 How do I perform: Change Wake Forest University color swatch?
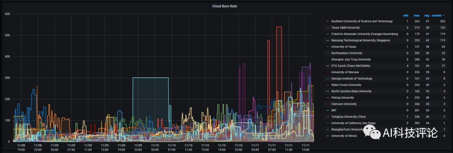328,85
